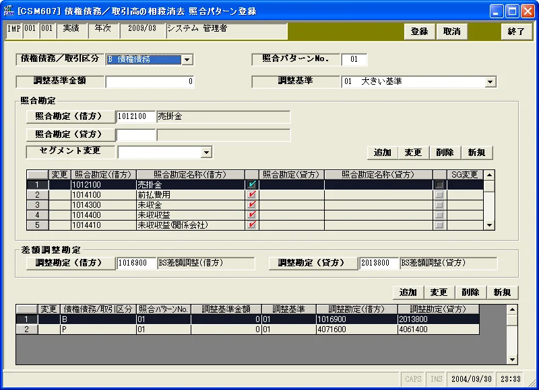Toggle 貸方 checkbox in row 3
This screenshot has height=390, width=539.
(439, 205)
